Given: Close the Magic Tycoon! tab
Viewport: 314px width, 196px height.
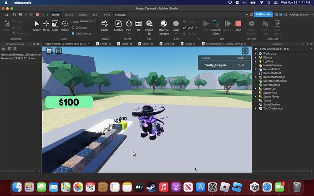Looking at the screenshot, I should pyautogui.click(x=89, y=44).
